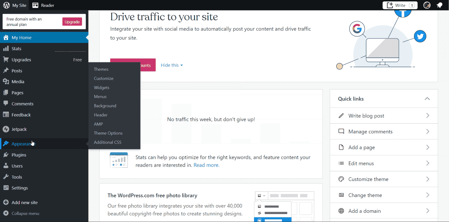The image size is (449, 222).
Task: Click chevron on Change theme row
Action: click(428, 195)
